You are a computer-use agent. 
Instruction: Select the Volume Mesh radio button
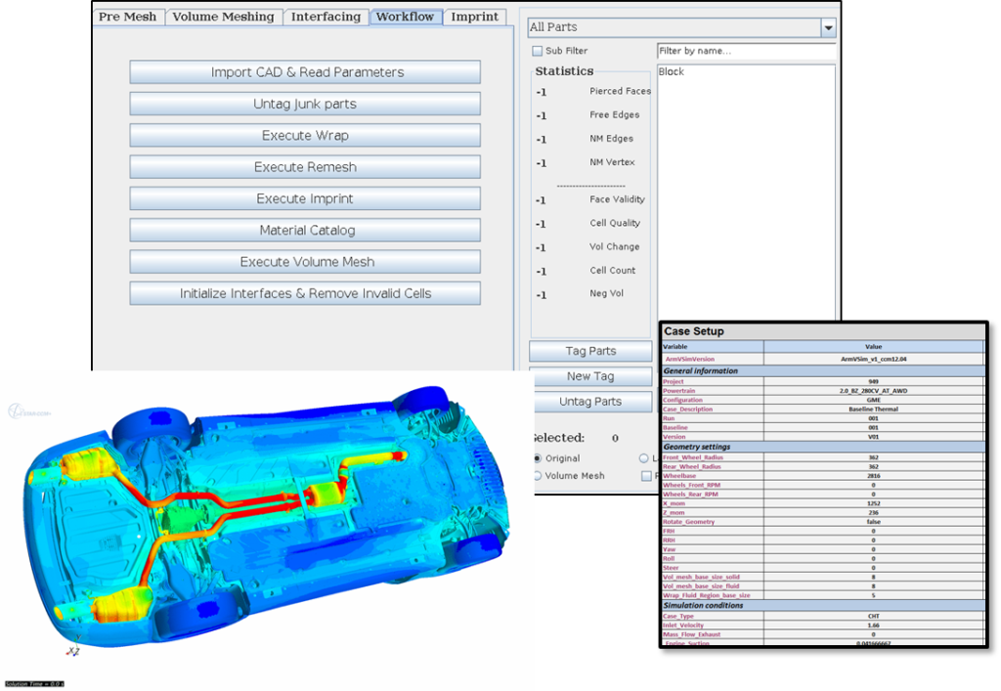[x=540, y=476]
